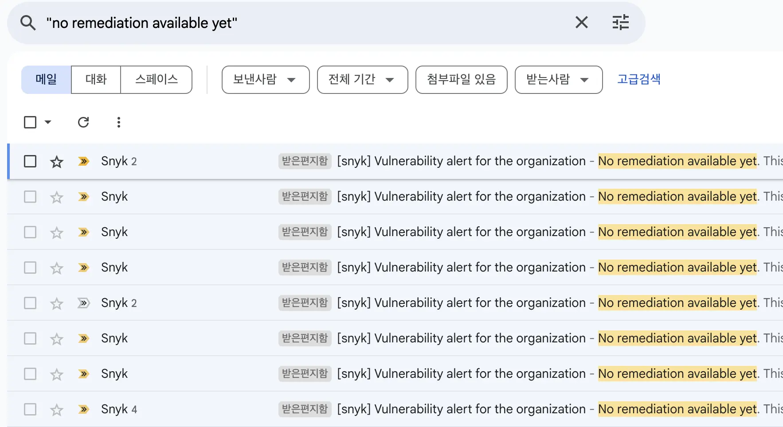Star the seventh result row from Snyk
The width and height of the screenshot is (783, 427).
(57, 374)
